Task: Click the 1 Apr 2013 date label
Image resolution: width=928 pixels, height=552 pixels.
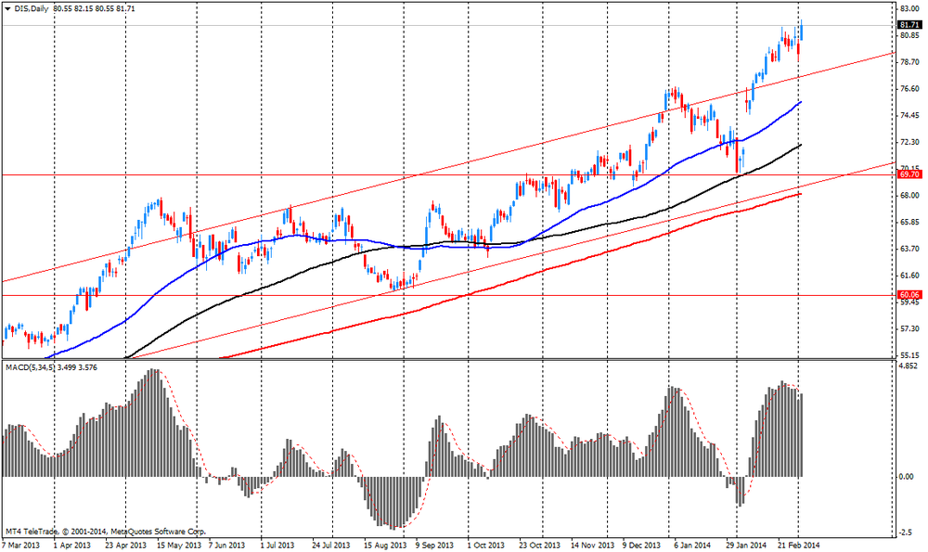Action: pos(72,545)
